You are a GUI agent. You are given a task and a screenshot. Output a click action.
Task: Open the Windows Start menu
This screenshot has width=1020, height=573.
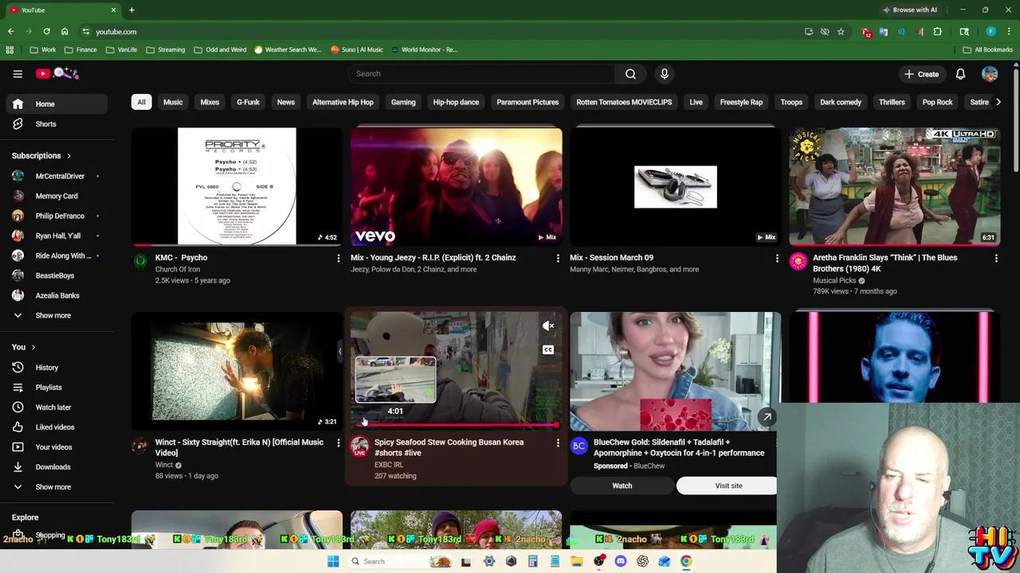coord(333,561)
